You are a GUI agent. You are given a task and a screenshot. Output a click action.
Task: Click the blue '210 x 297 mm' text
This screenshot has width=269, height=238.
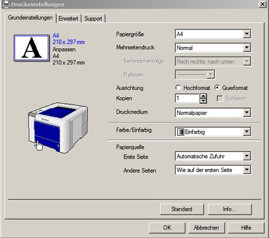pyautogui.click(x=68, y=42)
